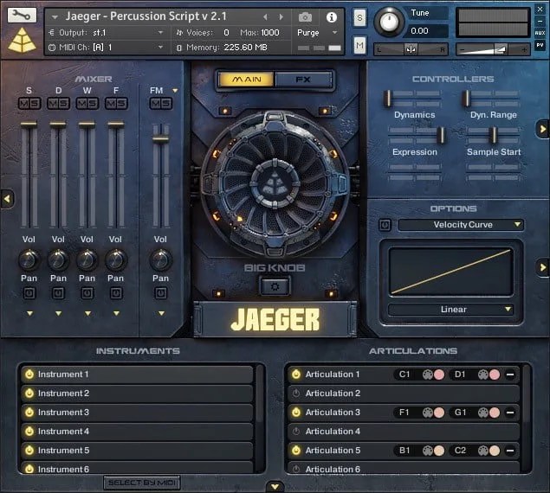Go to next instrument arrow
Image resolution: width=550 pixels, height=493 pixels.
click(x=281, y=16)
